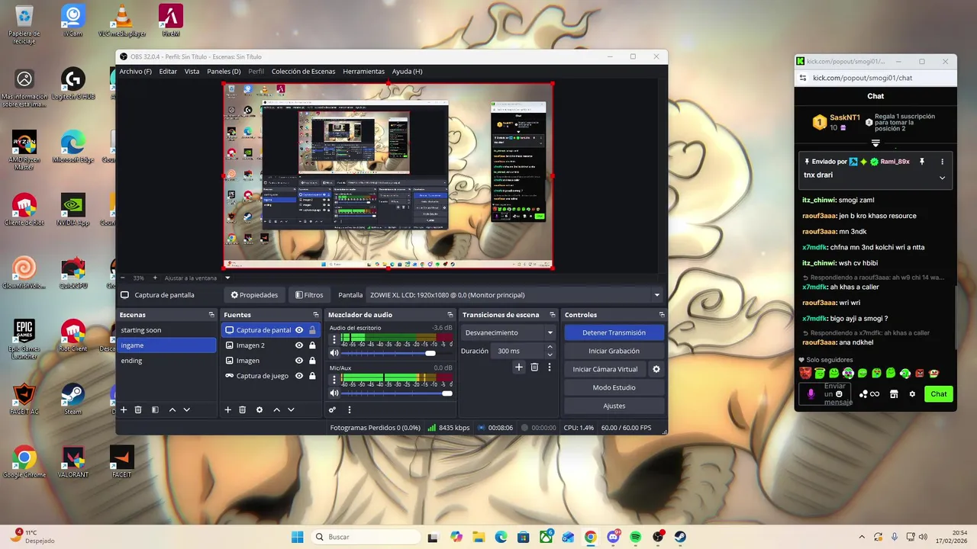Open Kick chat settings gear icon

(912, 394)
